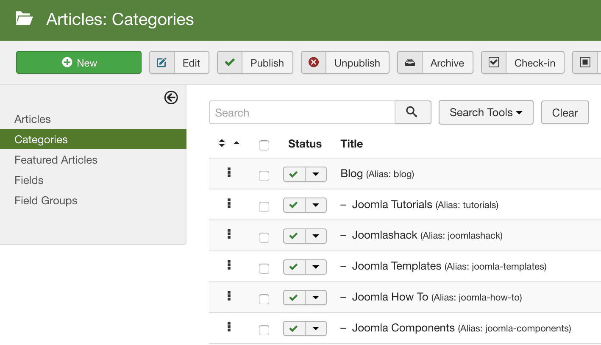The height and width of the screenshot is (345, 601).
Task: Sort by ordering using the up-down arrows icon
Action: [222, 143]
